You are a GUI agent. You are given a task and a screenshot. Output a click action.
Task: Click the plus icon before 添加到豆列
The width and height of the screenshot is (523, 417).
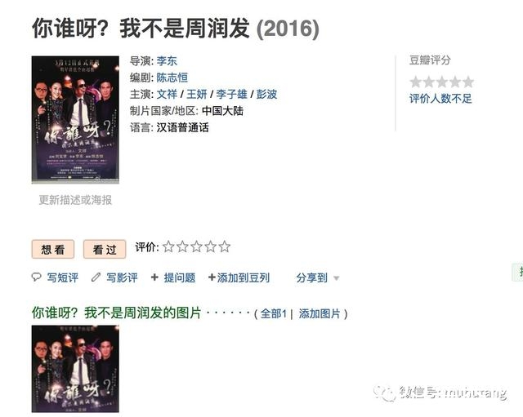212,277
